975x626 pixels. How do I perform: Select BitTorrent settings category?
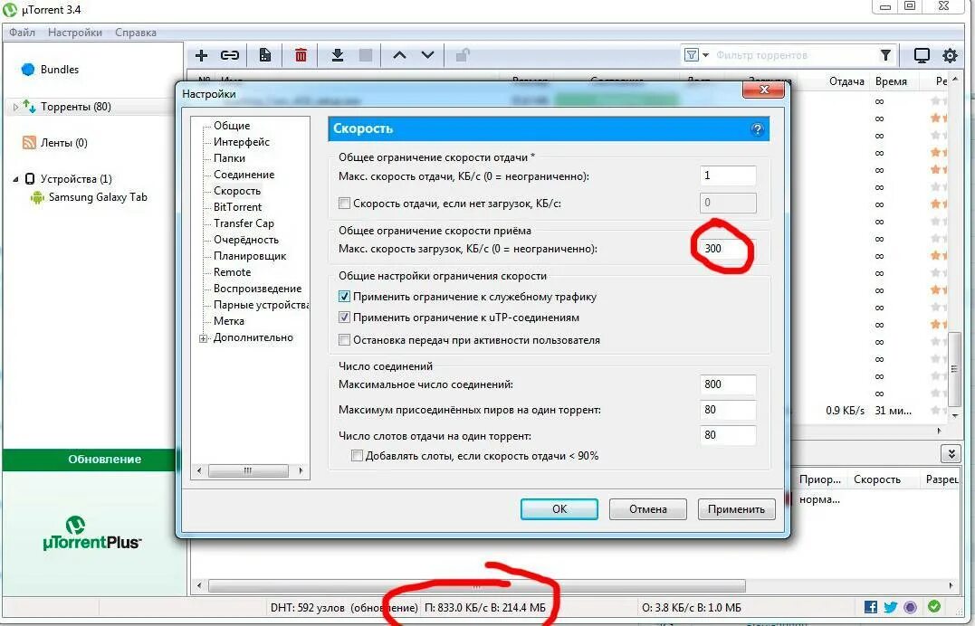tap(237, 207)
